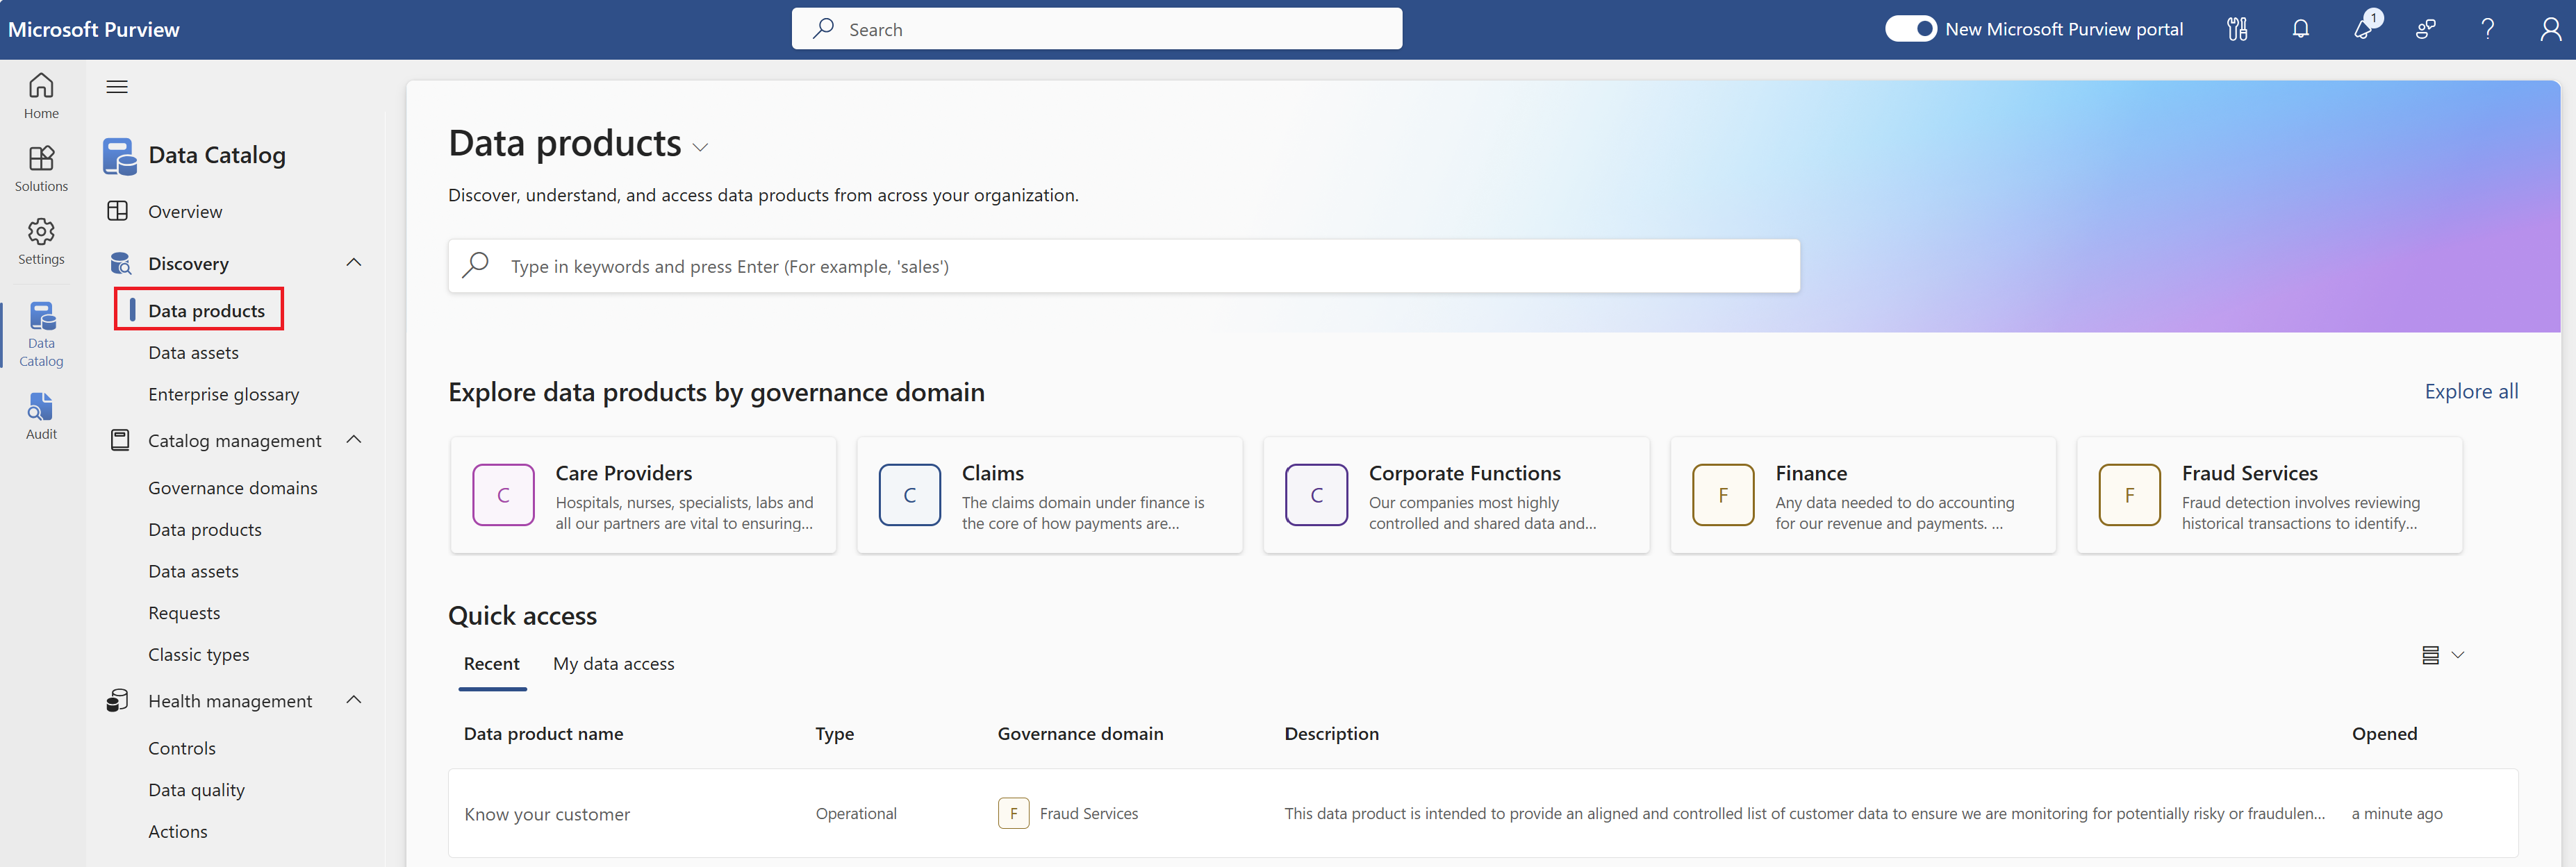Select Enterprise glossary in navigation

coord(223,394)
